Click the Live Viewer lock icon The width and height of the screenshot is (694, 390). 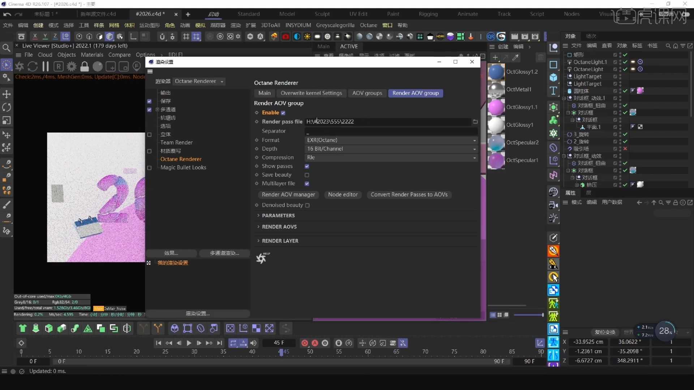point(85,66)
